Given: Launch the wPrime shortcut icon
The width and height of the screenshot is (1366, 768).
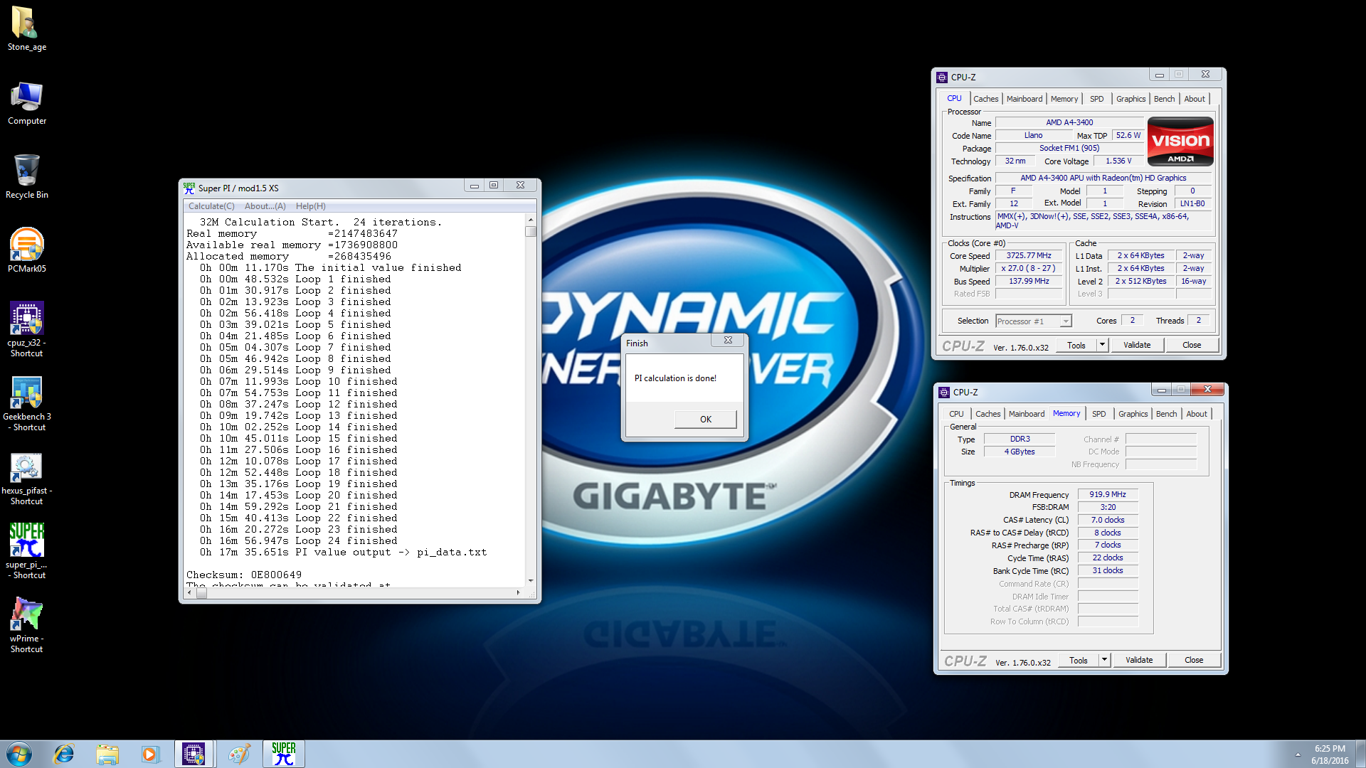Looking at the screenshot, I should (x=26, y=625).
